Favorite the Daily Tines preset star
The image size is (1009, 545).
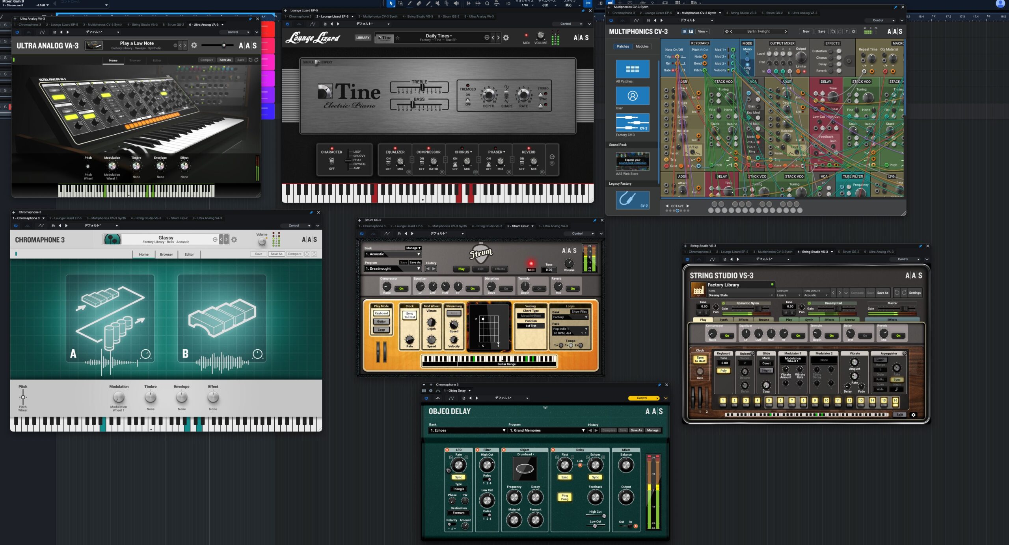tap(398, 38)
